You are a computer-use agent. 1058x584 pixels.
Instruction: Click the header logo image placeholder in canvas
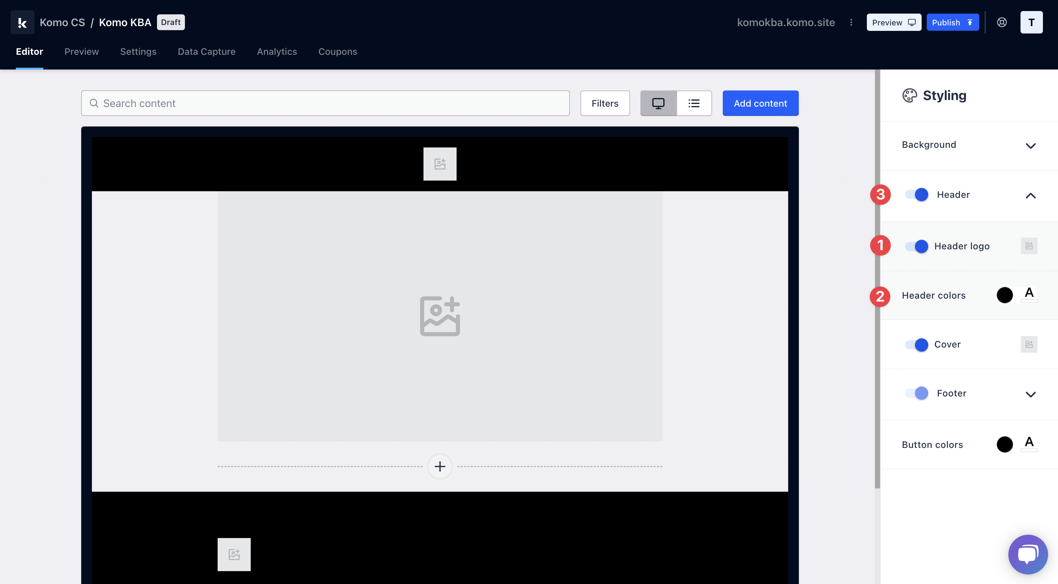(x=439, y=164)
